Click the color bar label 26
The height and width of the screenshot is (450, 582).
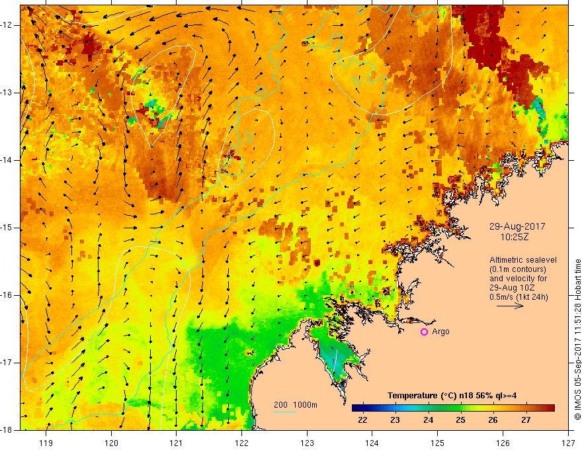click(x=493, y=420)
